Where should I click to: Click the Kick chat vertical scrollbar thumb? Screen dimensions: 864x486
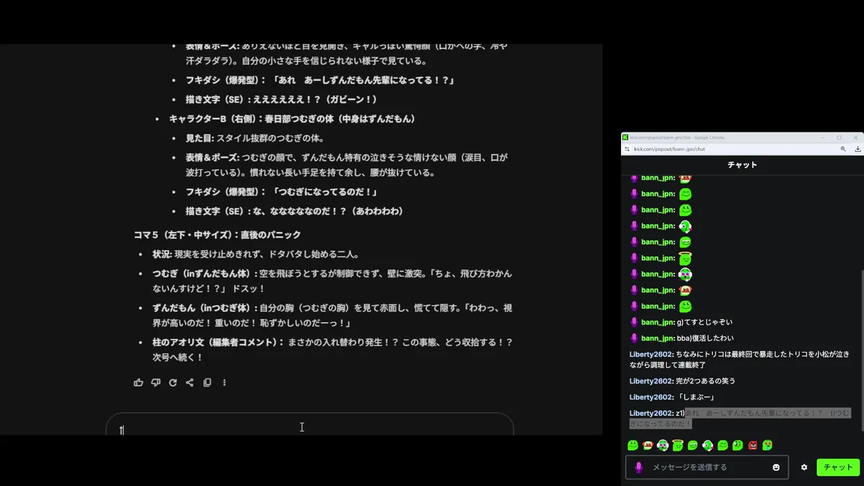pos(861,351)
